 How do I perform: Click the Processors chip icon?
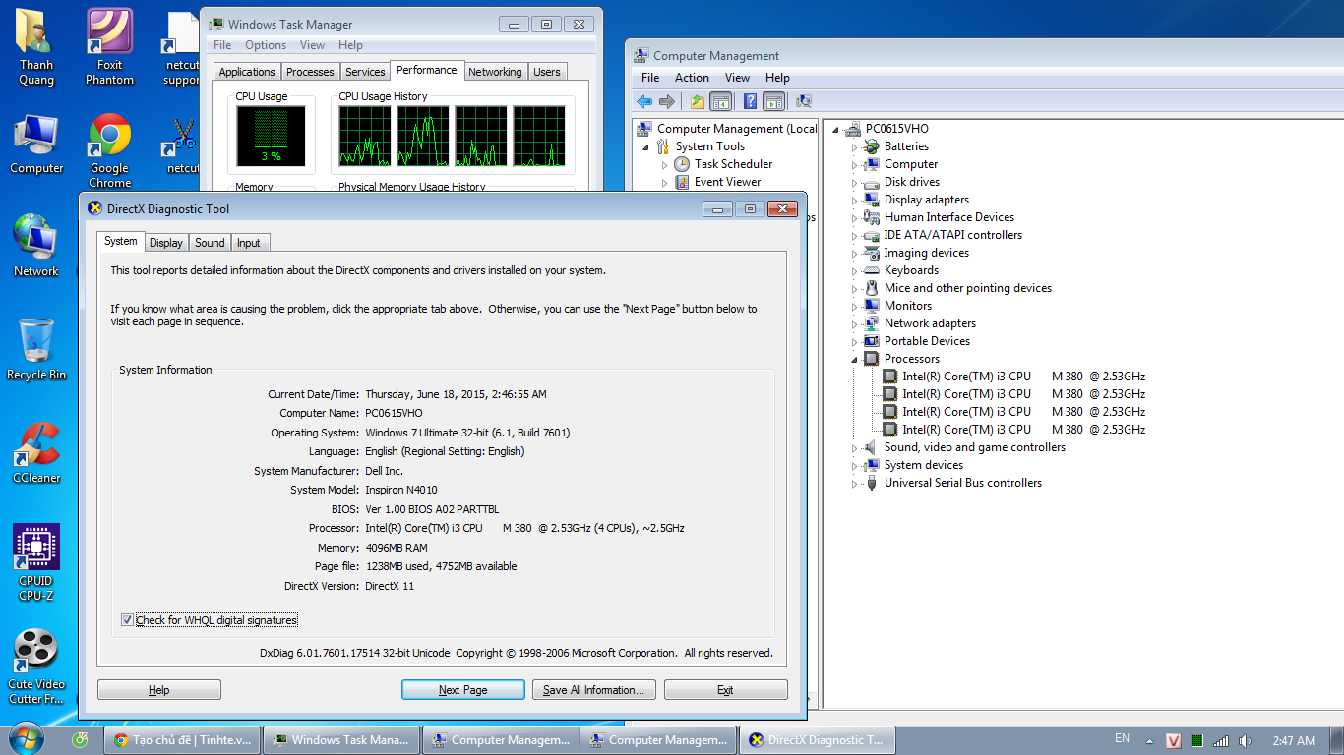tap(871, 359)
